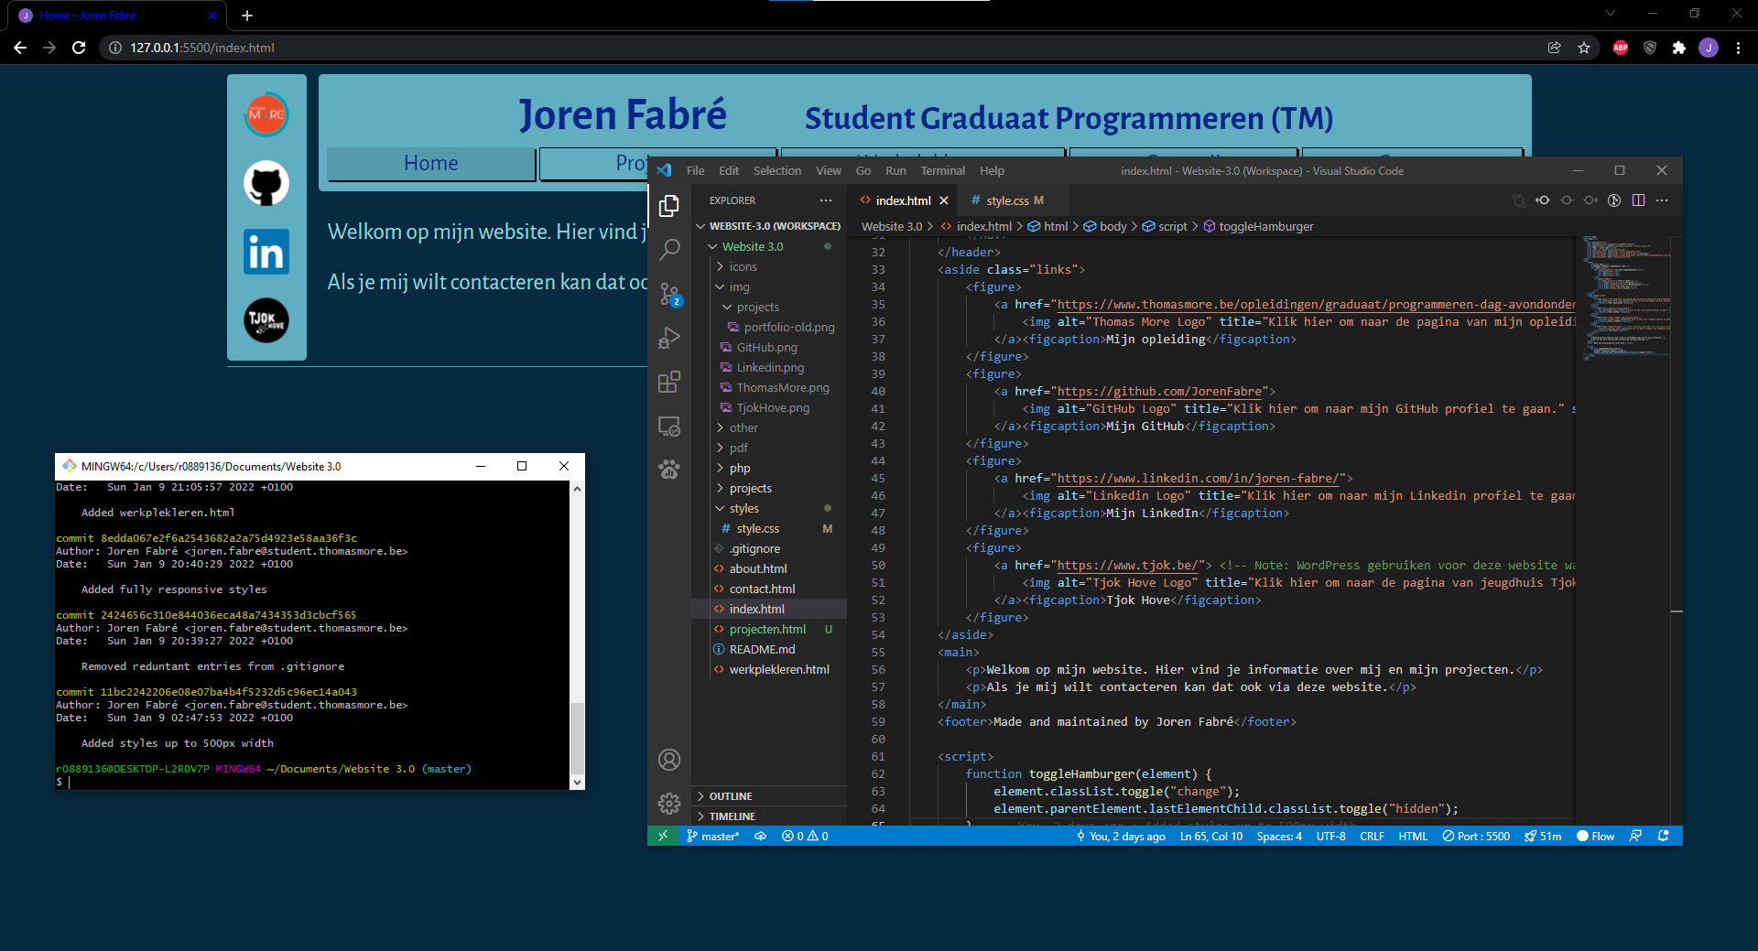Open the paw-print extension view in activity bar

point(669,470)
